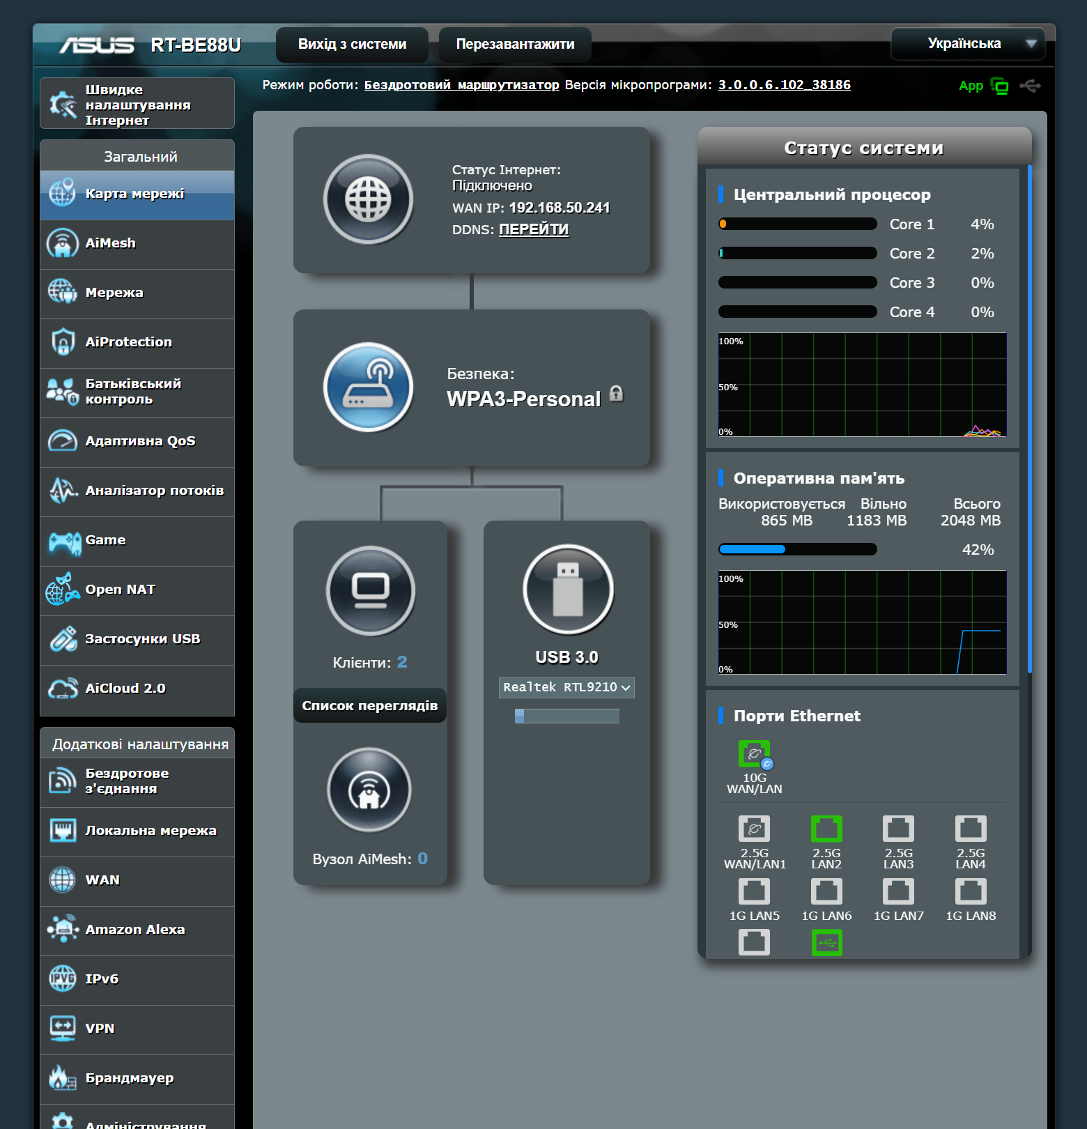Image resolution: width=1087 pixels, height=1129 pixels.
Task: Go to Локальна мережа settings
Action: point(137,832)
